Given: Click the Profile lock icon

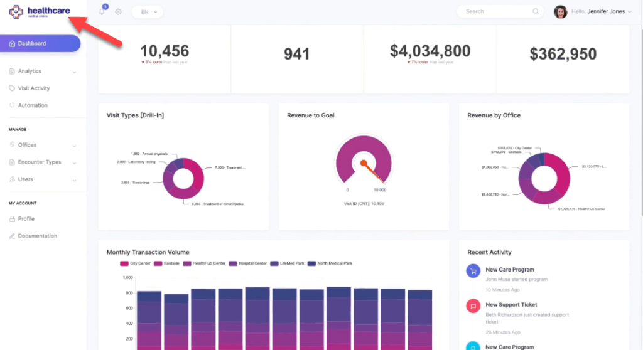Looking at the screenshot, I should pyautogui.click(x=12, y=219).
